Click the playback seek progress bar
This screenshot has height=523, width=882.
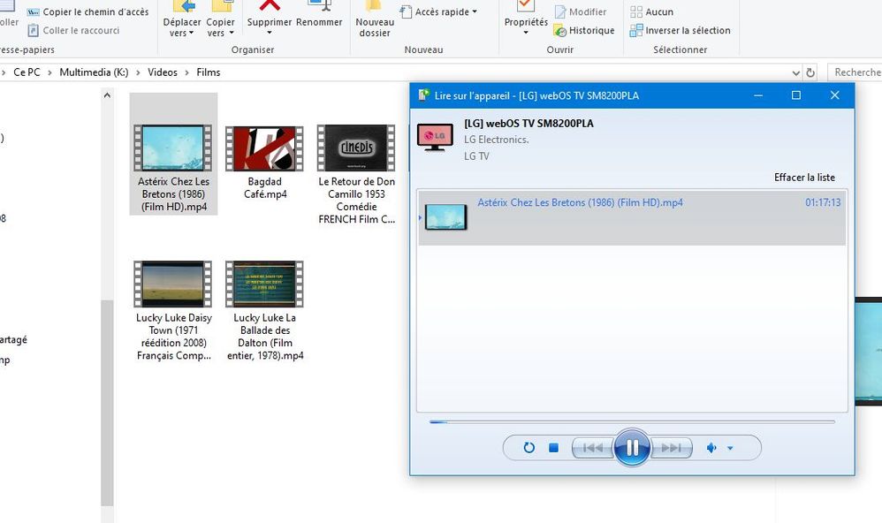631,422
